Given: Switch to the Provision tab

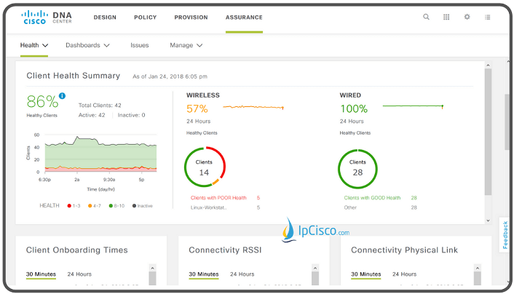Looking at the screenshot, I should (x=191, y=17).
